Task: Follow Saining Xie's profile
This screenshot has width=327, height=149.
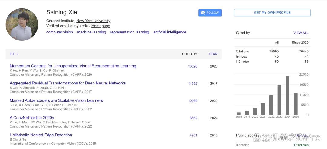Action: point(210,13)
